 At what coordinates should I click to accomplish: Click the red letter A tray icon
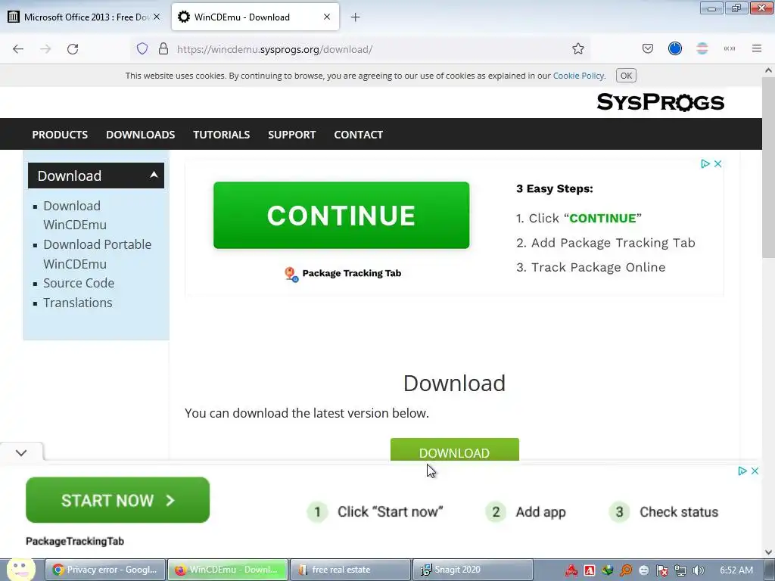tap(589, 570)
